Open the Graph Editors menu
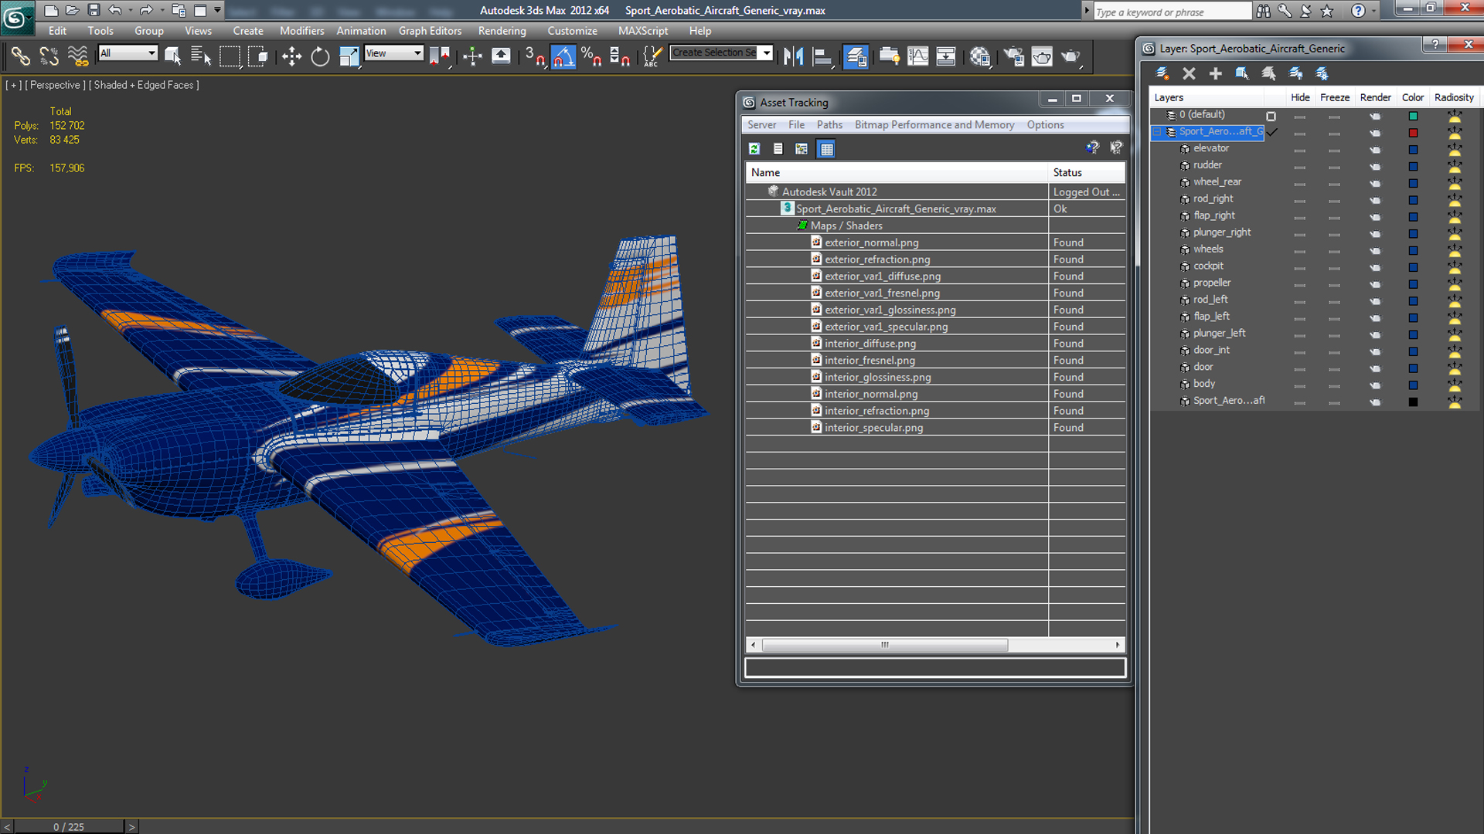Screen dimensions: 1484x834 pos(430,31)
